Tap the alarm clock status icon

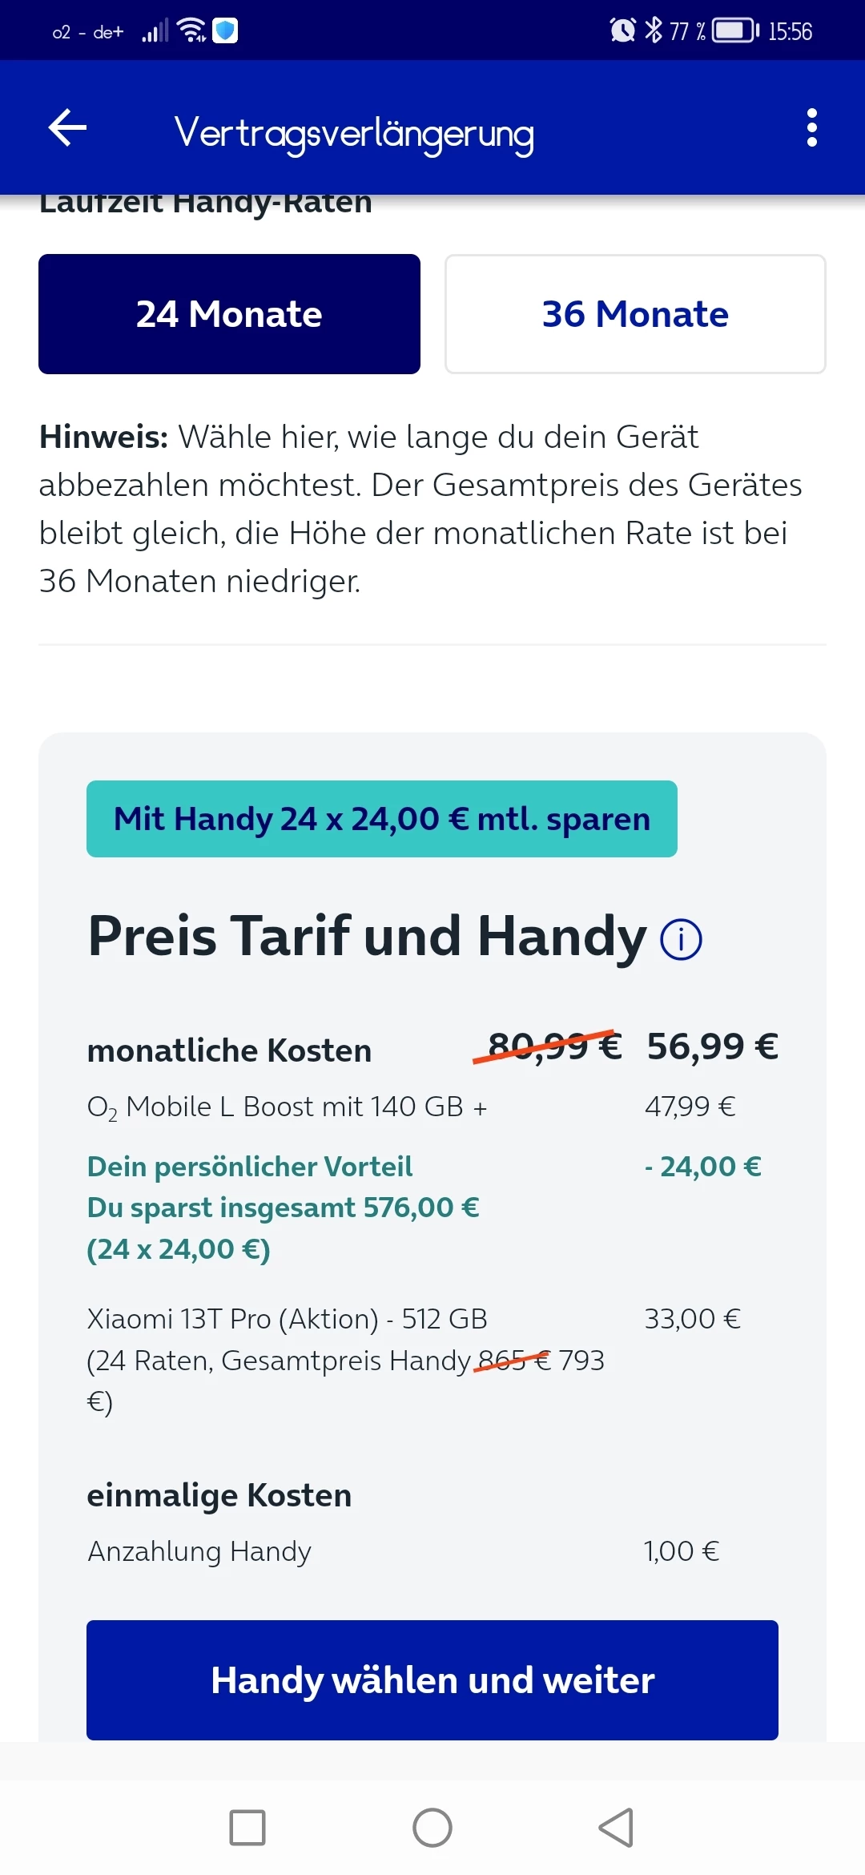pyautogui.click(x=622, y=31)
